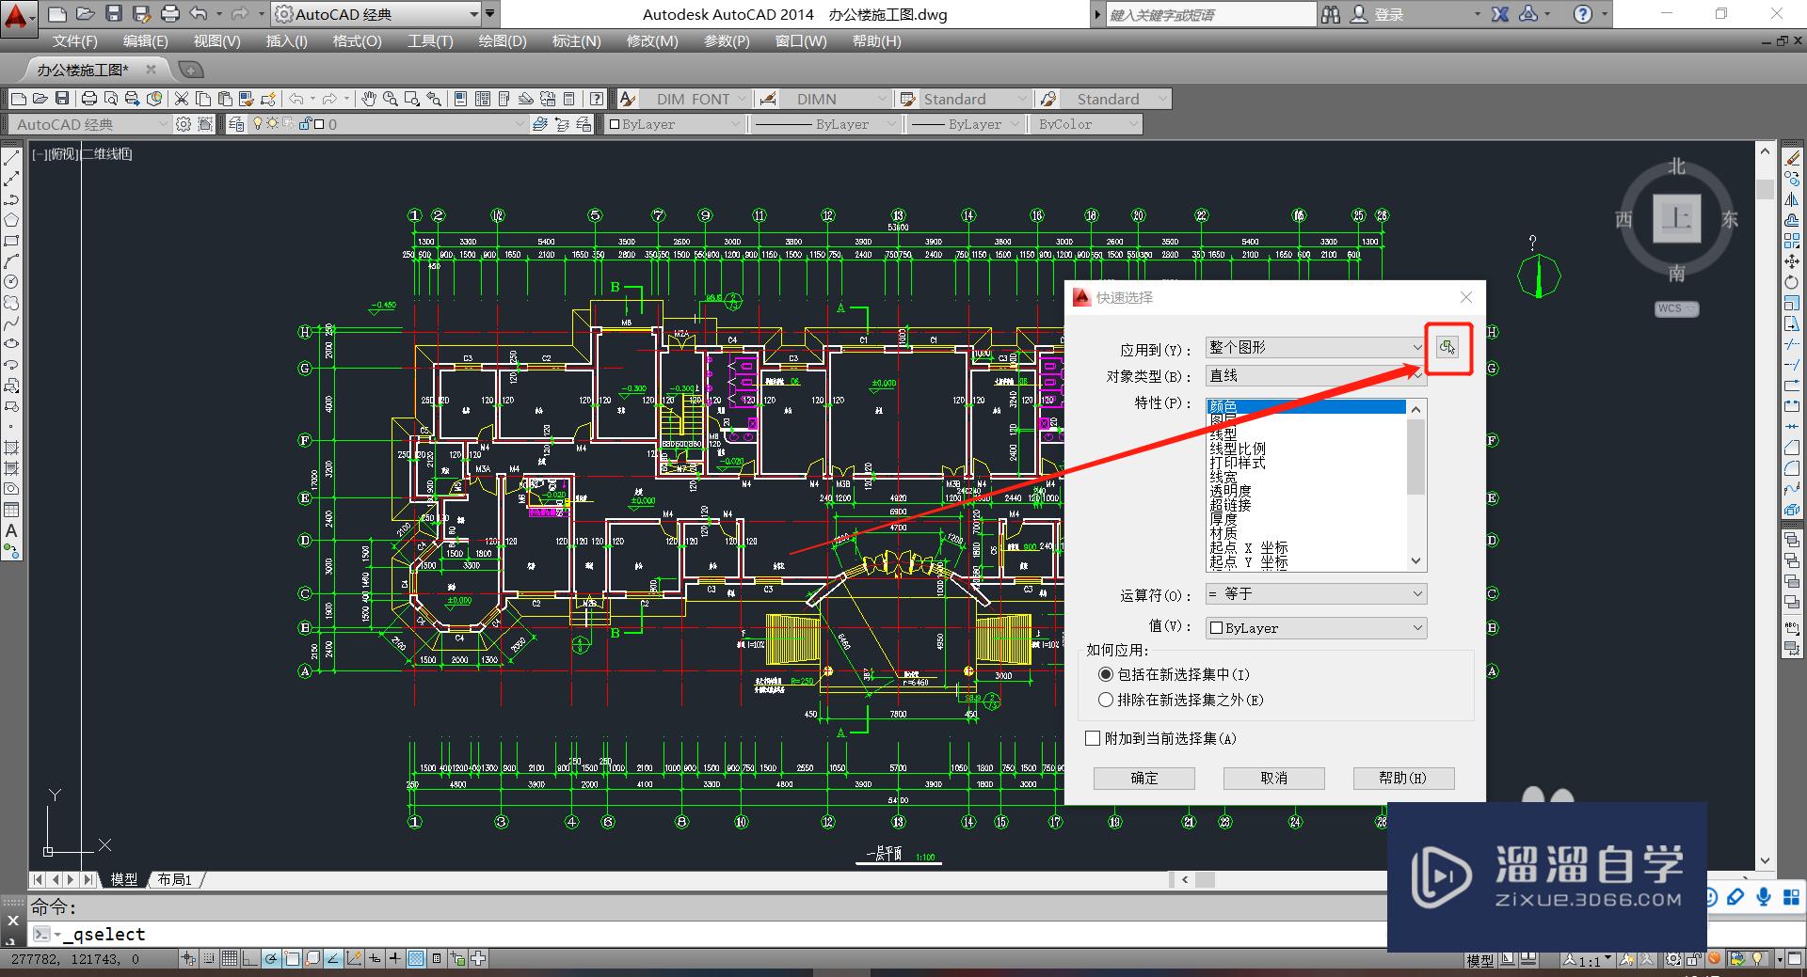Open the QuickCalc calculator icon
Screen dimensions: 1807x977
pos(569,99)
